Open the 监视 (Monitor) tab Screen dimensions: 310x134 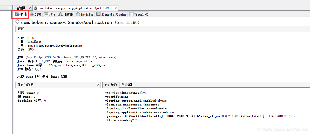(x=36, y=15)
